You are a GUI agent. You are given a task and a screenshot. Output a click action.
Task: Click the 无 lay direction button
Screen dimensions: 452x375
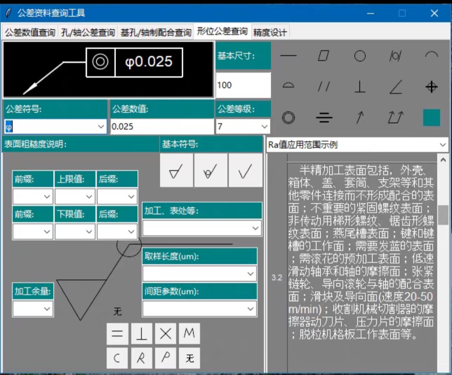[190, 358]
